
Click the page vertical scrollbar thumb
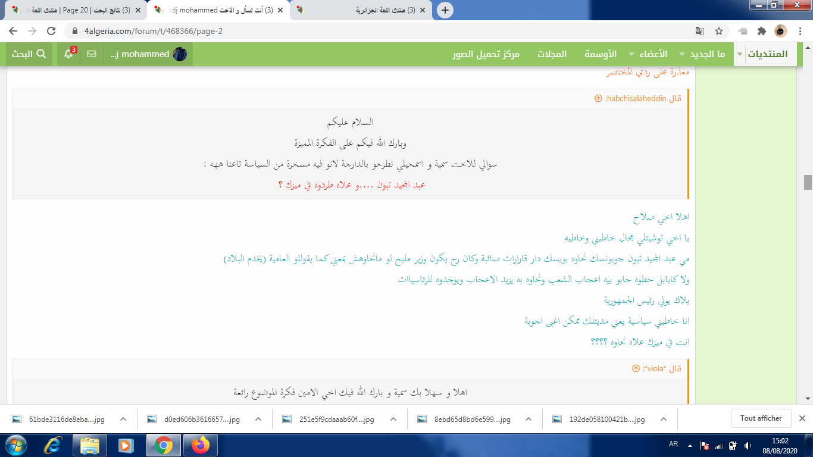(808, 182)
